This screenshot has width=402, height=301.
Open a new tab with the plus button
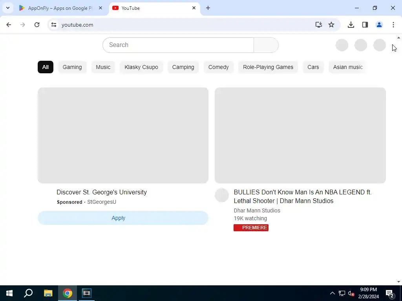click(208, 8)
